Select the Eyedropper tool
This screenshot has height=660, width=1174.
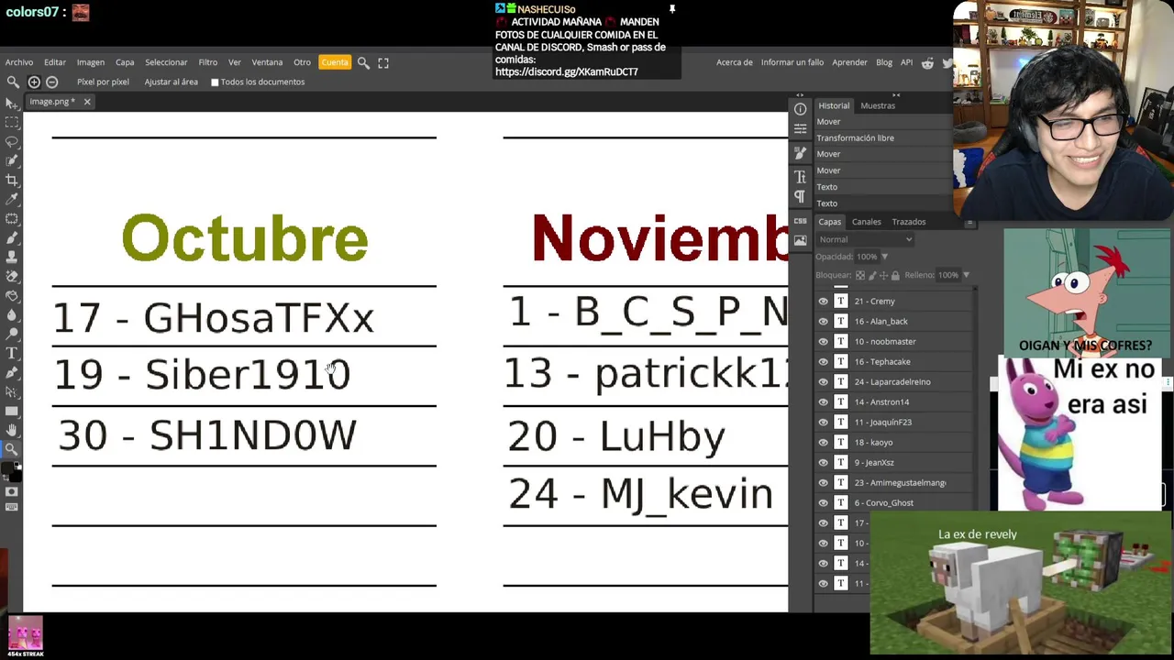12,200
